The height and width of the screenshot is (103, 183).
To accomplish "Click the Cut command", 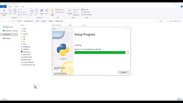I will pos(20,9).
